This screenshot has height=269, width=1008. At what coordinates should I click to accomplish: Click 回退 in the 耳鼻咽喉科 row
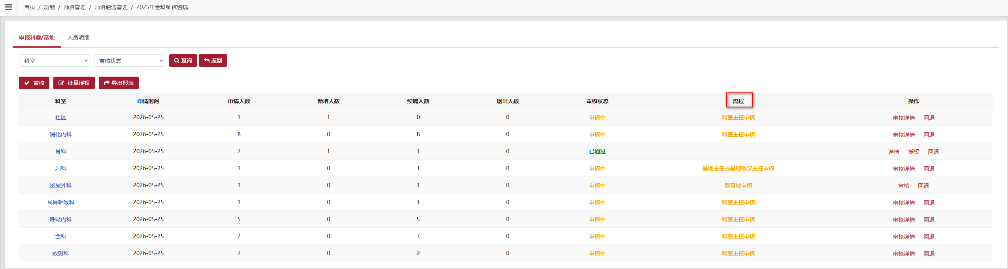(x=929, y=203)
